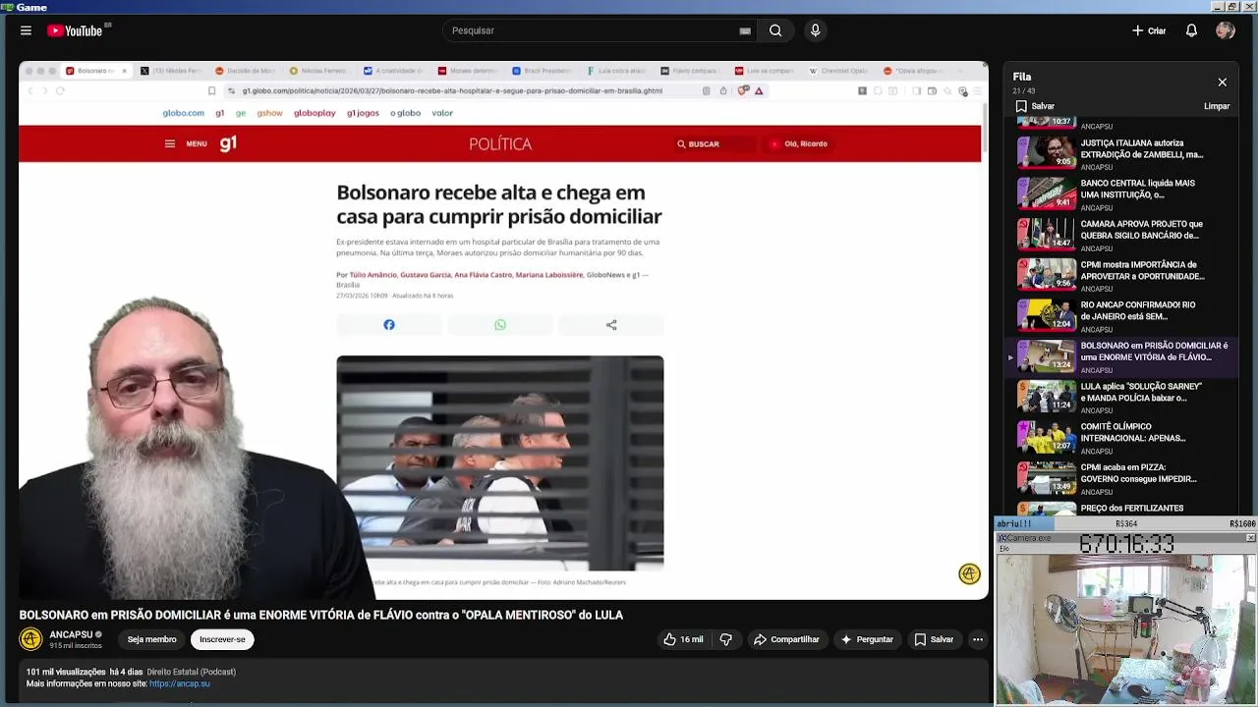The width and height of the screenshot is (1258, 707).
Task: Click the Inscrever-se subscribe button
Action: tap(222, 639)
